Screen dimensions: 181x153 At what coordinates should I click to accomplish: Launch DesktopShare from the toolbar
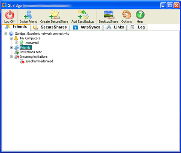coord(109,15)
